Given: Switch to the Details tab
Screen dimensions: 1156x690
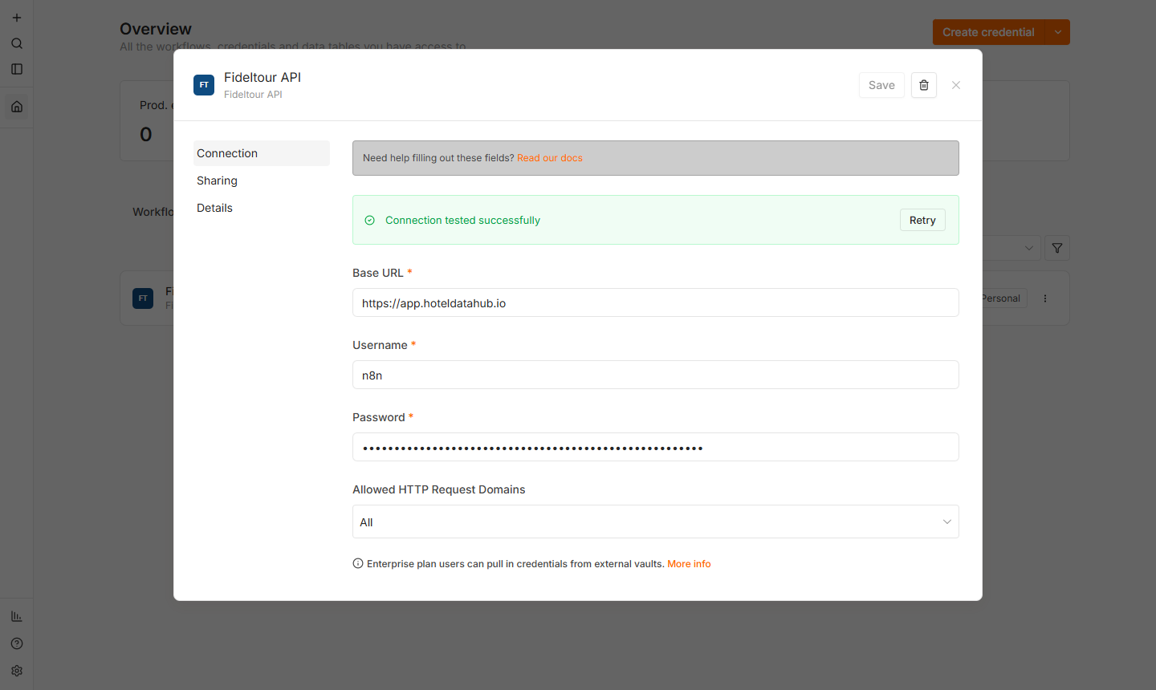Looking at the screenshot, I should pos(262,208).
